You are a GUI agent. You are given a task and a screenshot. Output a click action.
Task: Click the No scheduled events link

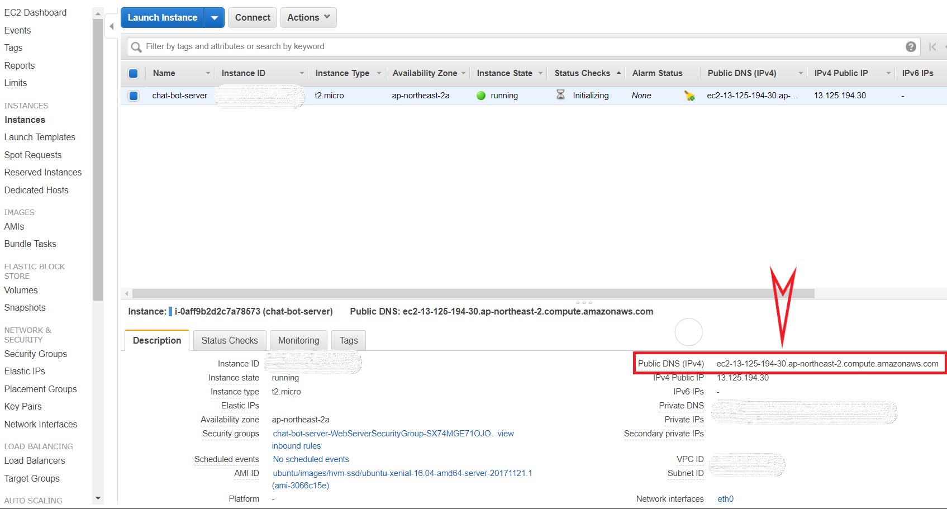pos(311,459)
